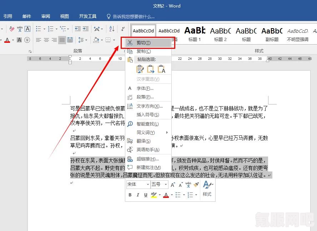The image size is (317, 231).
Task: Open the enclosed characters (circled 字) tool
Action: (x=27, y=40)
